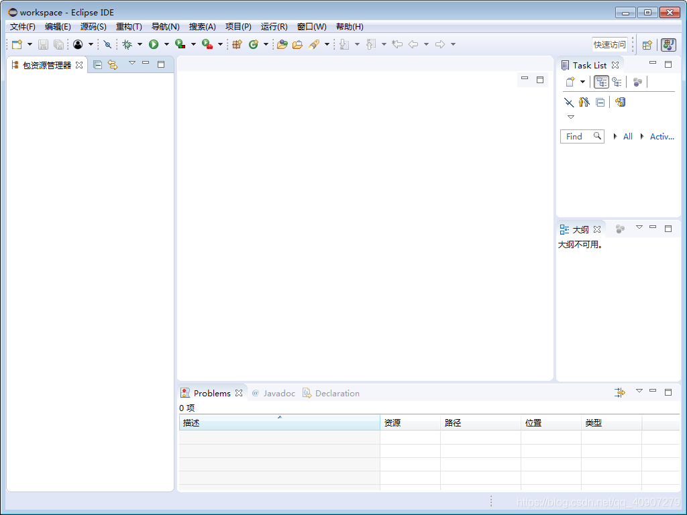The height and width of the screenshot is (515, 687).
Task: Toggle Categorized presentation in Task List
Action: 601,82
